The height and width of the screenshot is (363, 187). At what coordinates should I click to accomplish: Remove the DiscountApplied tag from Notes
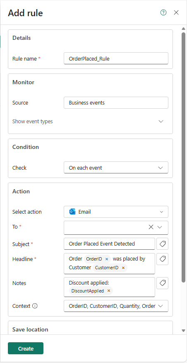pos(109,291)
